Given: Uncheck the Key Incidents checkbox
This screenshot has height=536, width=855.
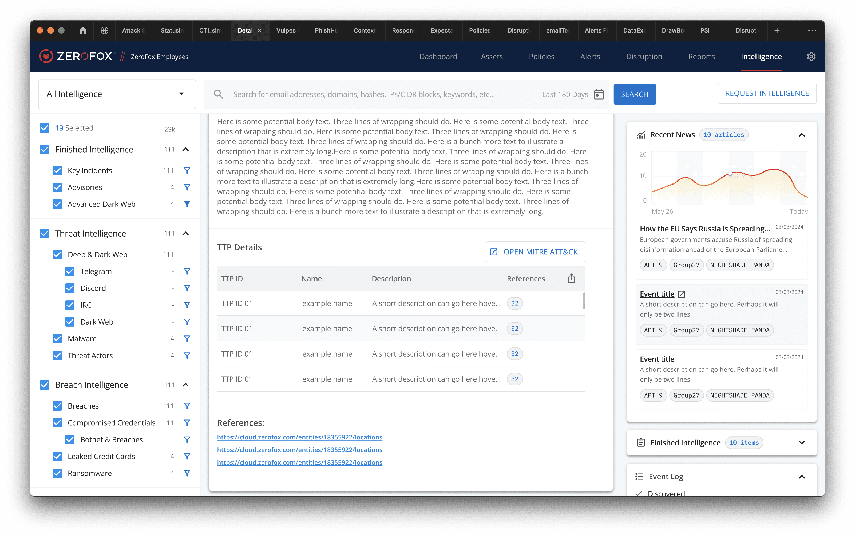Looking at the screenshot, I should point(57,170).
